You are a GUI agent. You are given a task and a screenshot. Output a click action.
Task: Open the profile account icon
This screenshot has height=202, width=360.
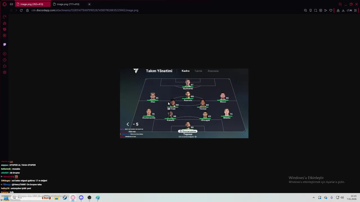338,10
